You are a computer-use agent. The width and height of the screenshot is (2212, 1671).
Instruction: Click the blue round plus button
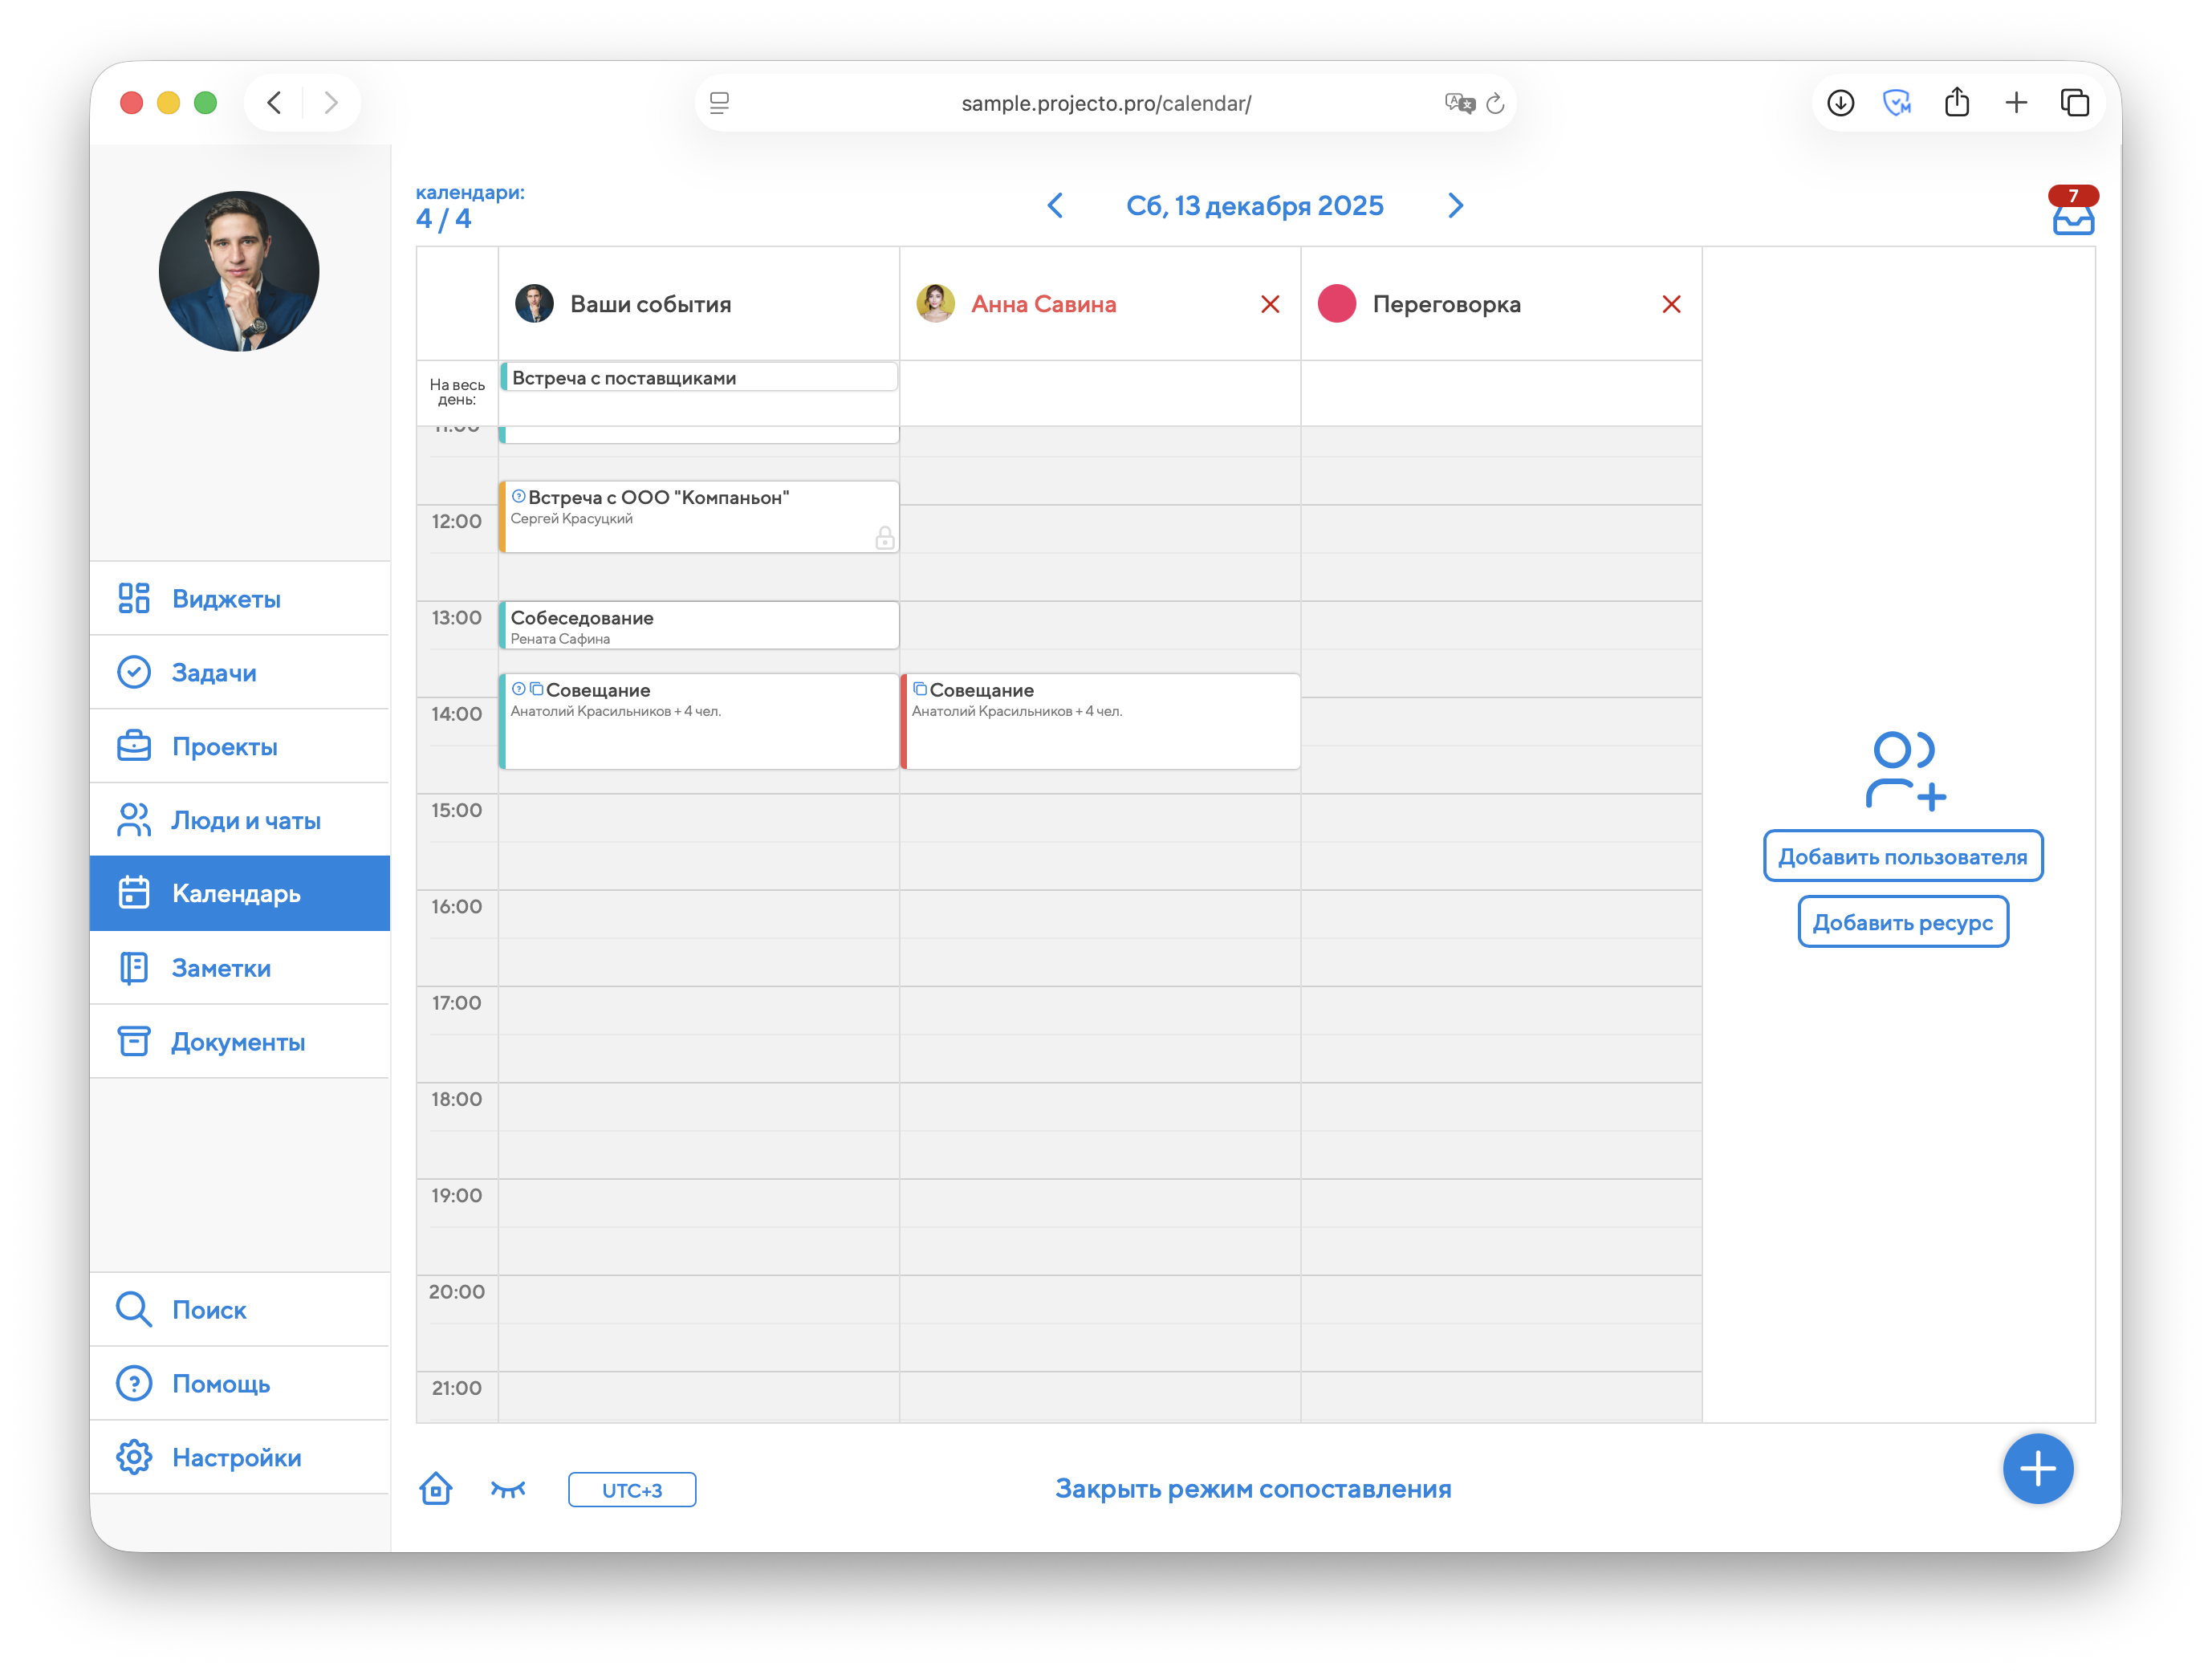(x=2037, y=1468)
